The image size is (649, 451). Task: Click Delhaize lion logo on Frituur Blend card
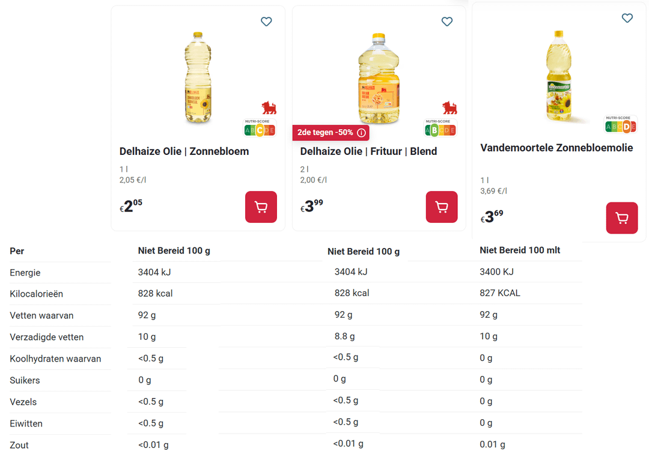coord(449,108)
